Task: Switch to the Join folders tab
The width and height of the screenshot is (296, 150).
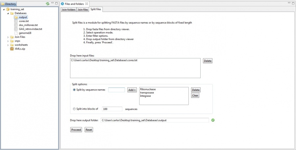Action: [68, 10]
